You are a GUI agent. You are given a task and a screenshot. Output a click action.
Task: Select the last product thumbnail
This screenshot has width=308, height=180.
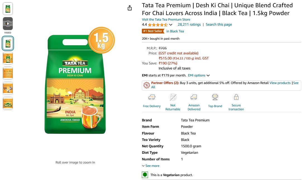coord(8,103)
